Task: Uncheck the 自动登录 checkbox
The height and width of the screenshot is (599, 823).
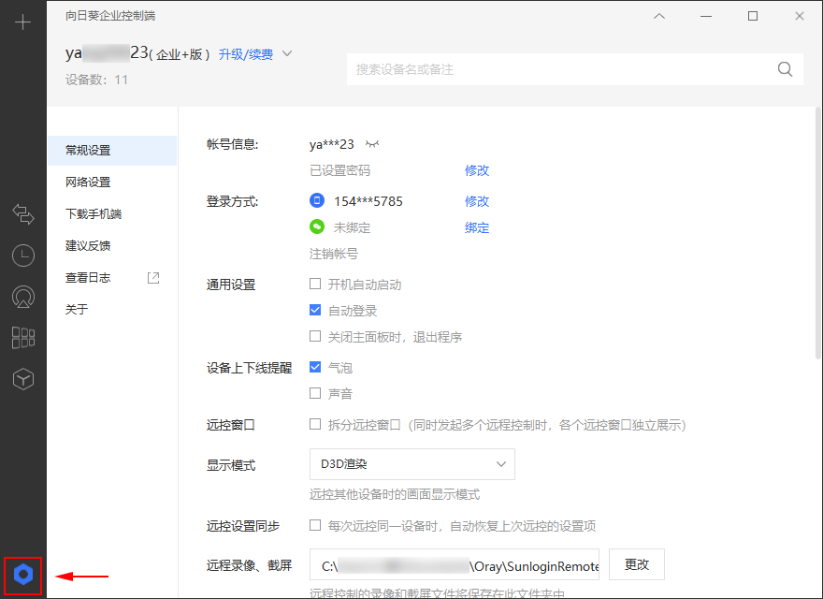Action: tap(315, 310)
